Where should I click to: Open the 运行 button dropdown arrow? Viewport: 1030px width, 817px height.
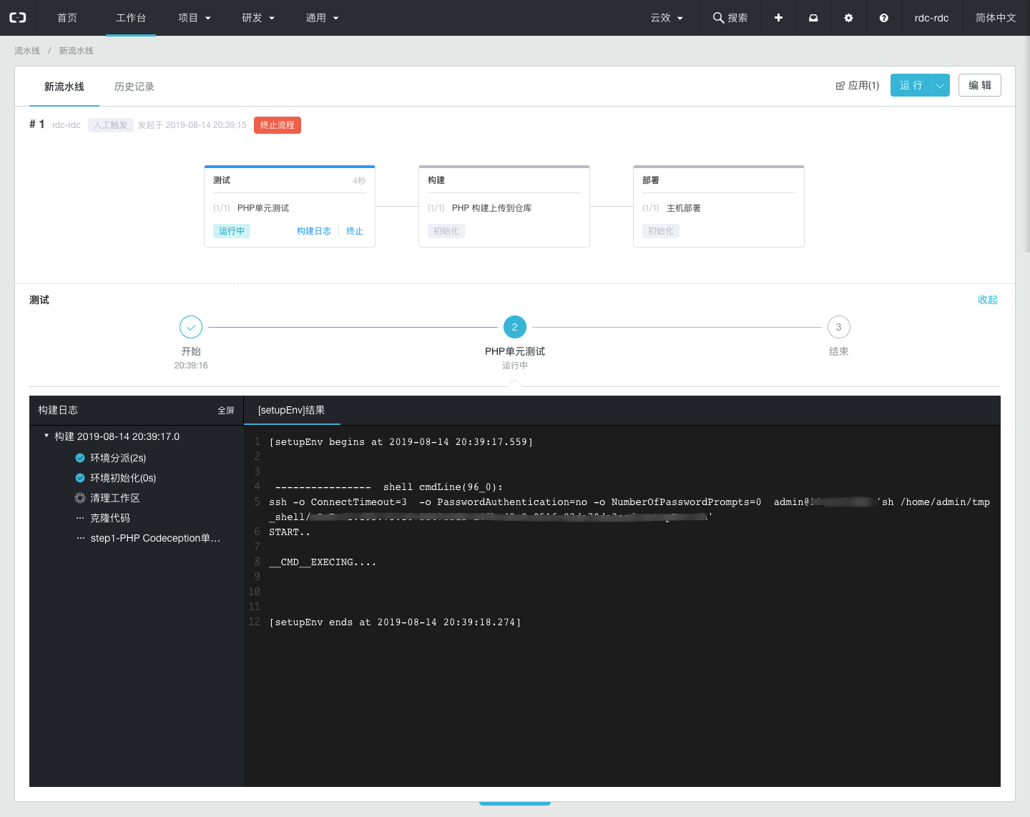(x=941, y=85)
